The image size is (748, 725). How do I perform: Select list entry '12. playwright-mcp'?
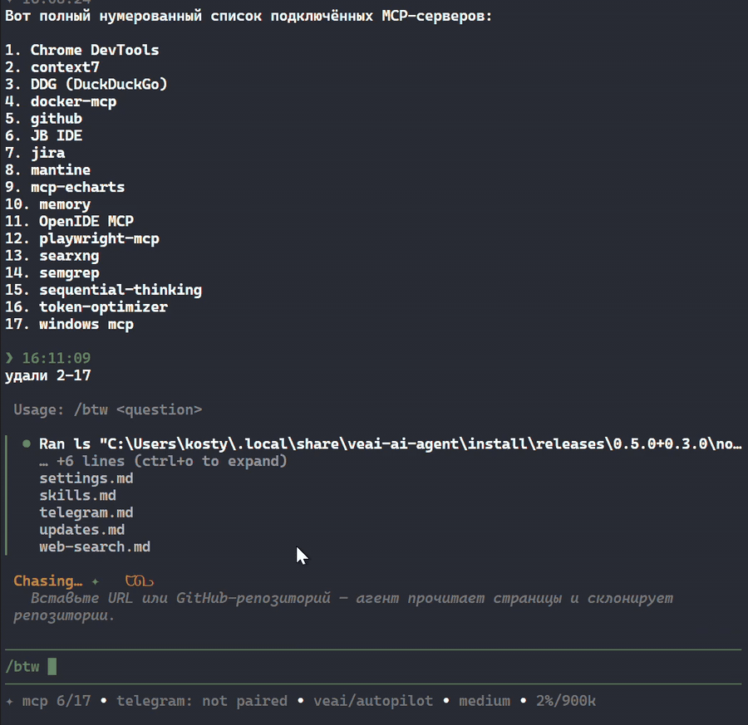click(x=82, y=239)
